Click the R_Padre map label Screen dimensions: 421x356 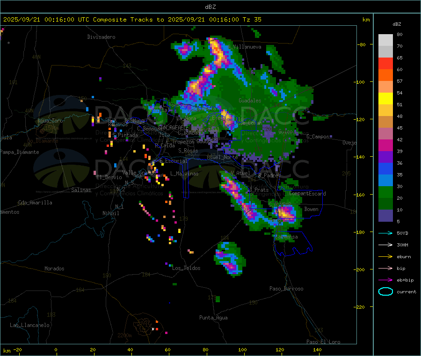[268, 175]
